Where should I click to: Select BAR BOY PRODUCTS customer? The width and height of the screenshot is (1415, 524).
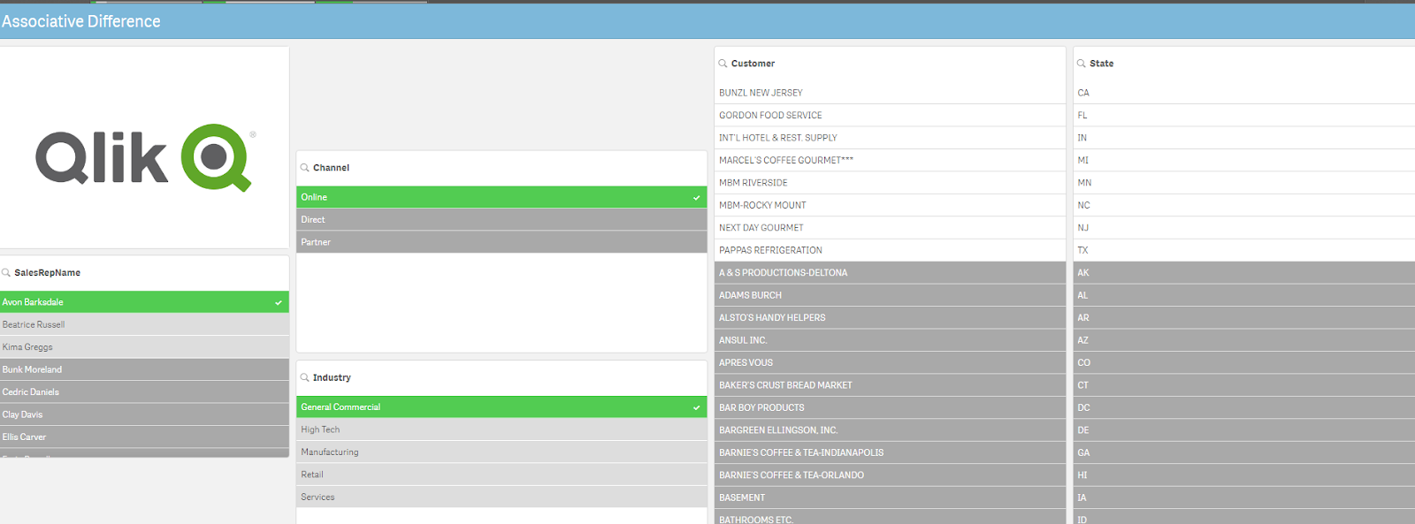890,408
